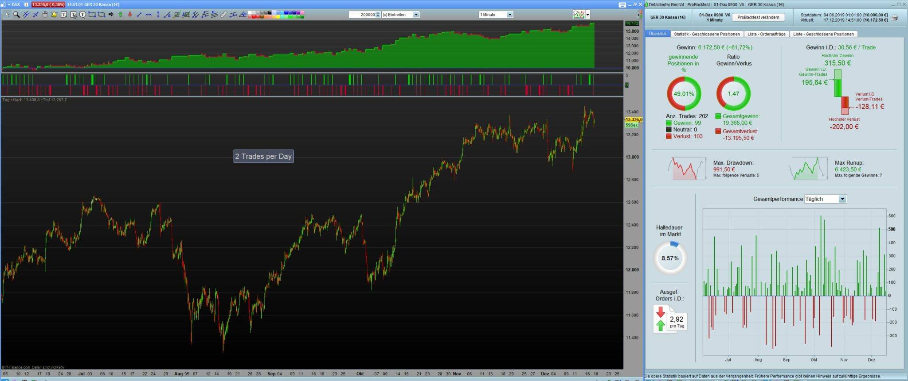The image size is (908, 381).
Task: Click the info icon beside DAX
Action: [26, 4]
